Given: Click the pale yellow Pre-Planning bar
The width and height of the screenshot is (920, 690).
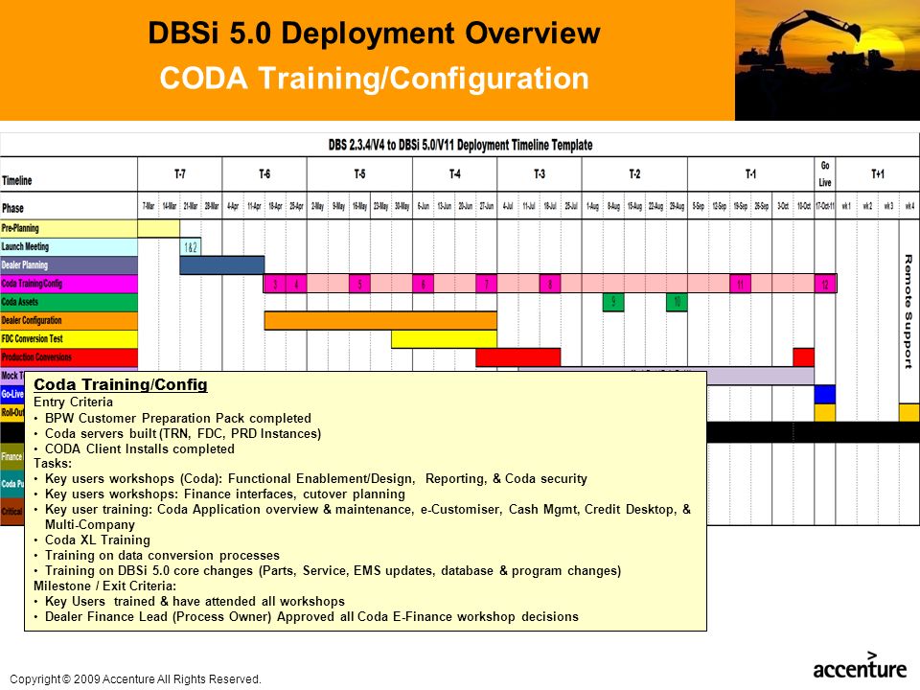Looking at the screenshot, I should click(x=159, y=228).
